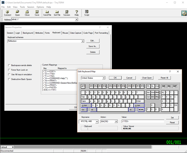Screen dimensions: 187x153
Task: Switch to the Fonts tab
Action: (x=47, y=33)
